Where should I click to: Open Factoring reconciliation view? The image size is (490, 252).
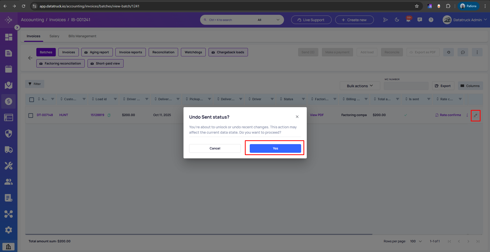tap(60, 64)
